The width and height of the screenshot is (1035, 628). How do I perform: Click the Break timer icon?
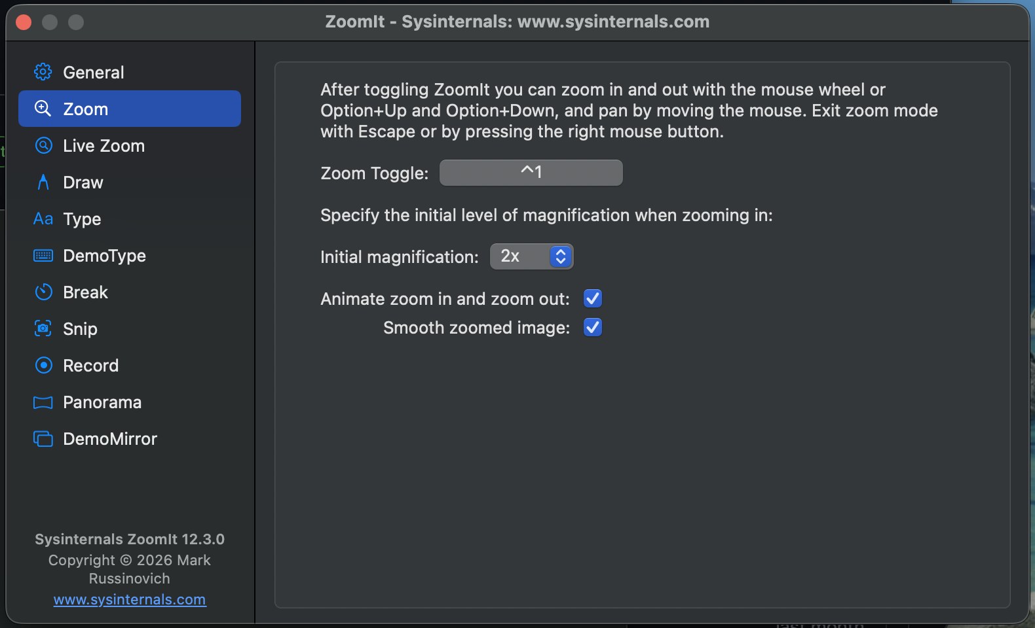(x=43, y=292)
